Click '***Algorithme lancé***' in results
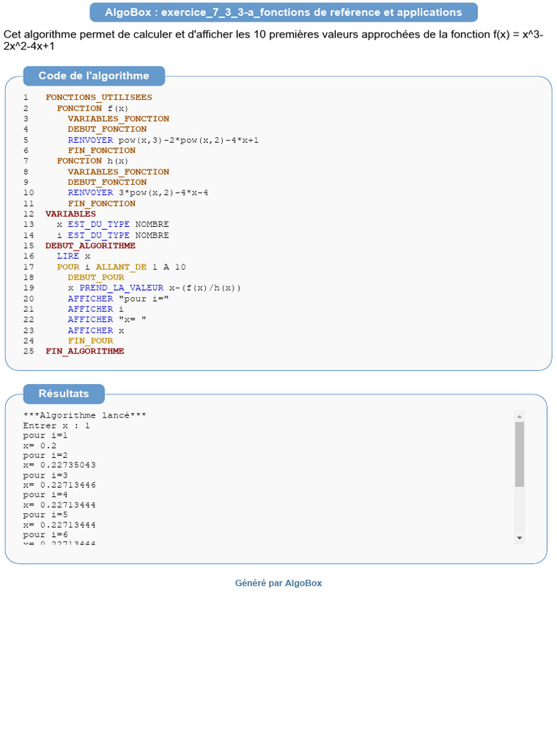Screen dimensions: 557x742 85,415
